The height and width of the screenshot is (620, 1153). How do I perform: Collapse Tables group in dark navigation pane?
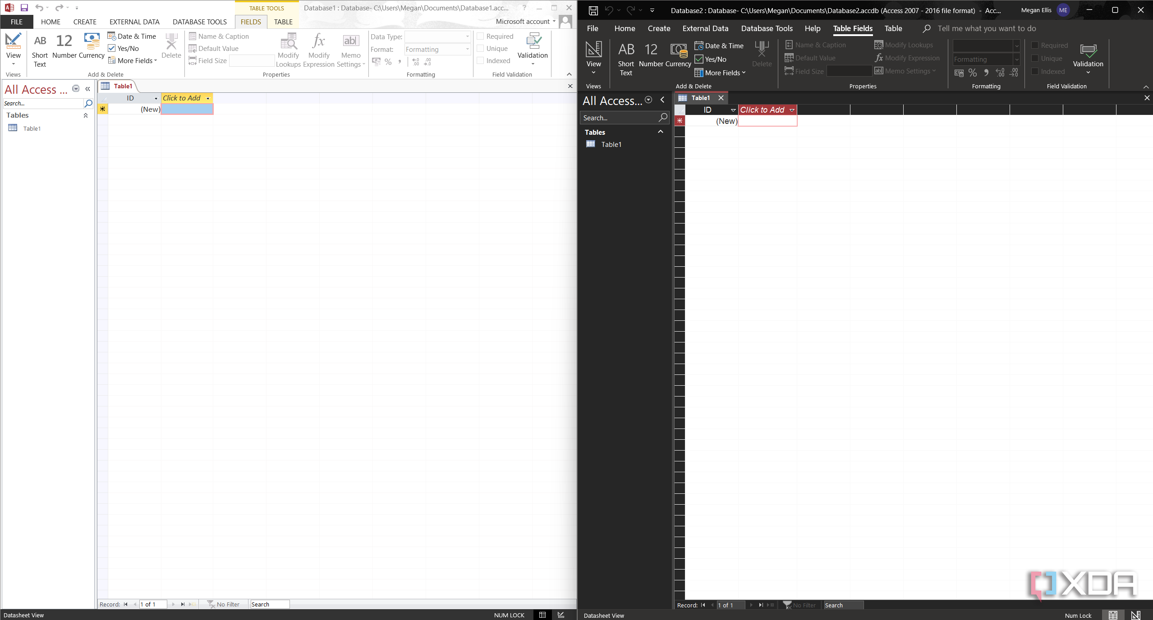click(661, 132)
